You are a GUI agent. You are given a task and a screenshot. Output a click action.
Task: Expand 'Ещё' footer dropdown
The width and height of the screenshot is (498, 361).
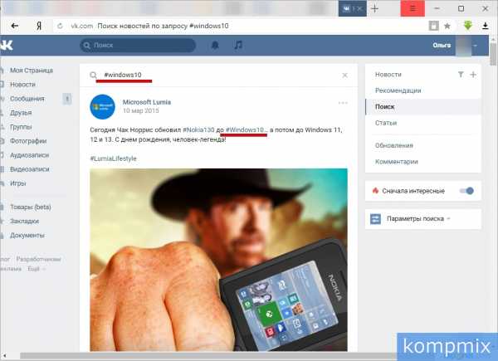pyautogui.click(x=37, y=269)
